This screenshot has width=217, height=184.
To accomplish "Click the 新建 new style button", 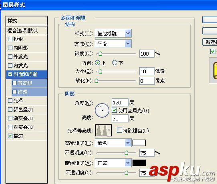I will click(x=210, y=42).
